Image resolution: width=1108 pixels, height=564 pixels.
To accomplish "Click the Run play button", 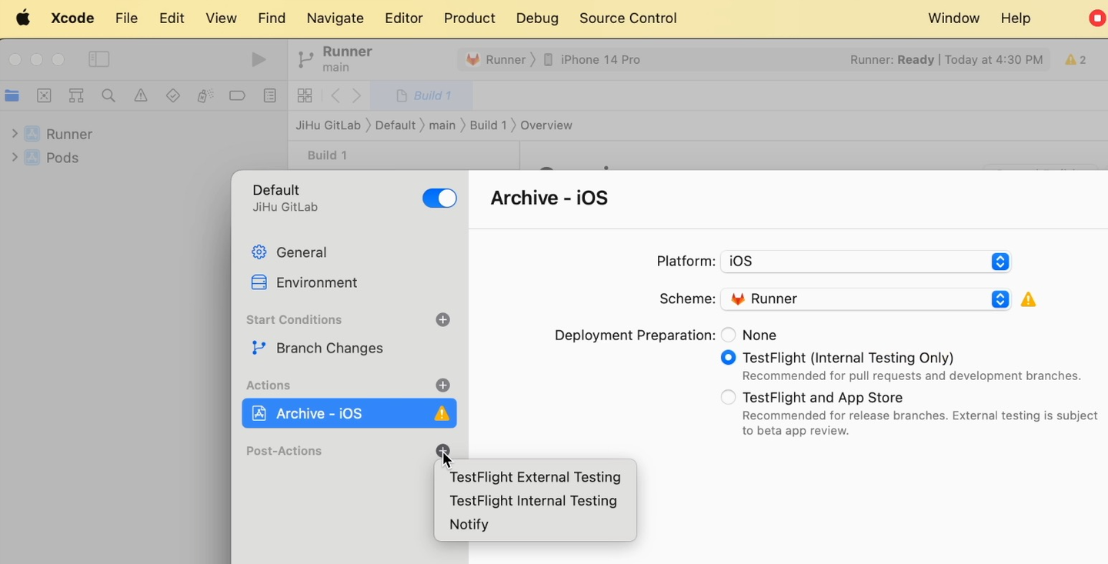I will click(x=259, y=59).
